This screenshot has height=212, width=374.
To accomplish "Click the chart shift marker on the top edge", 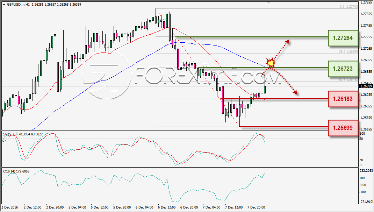I will pyautogui.click(x=269, y=2).
